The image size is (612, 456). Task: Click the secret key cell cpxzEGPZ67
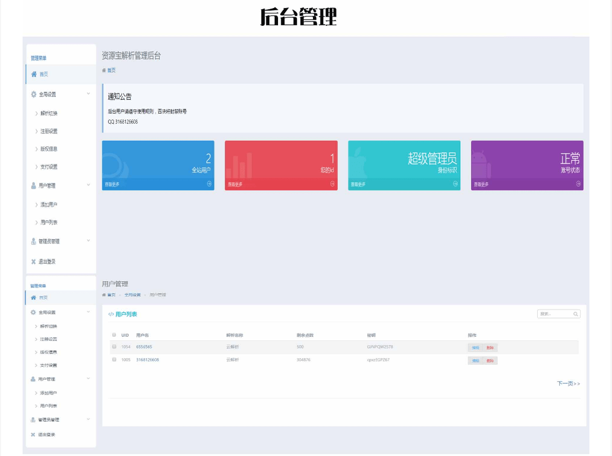(x=378, y=360)
